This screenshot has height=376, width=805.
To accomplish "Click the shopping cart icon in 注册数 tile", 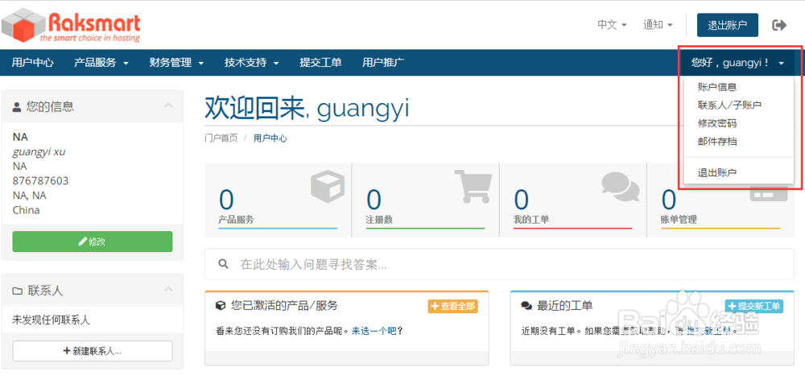I will tap(473, 186).
